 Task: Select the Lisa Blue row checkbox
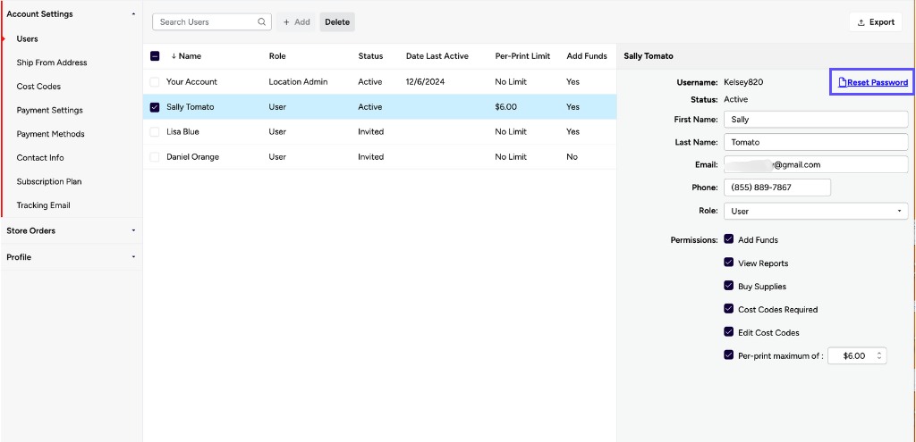point(155,132)
